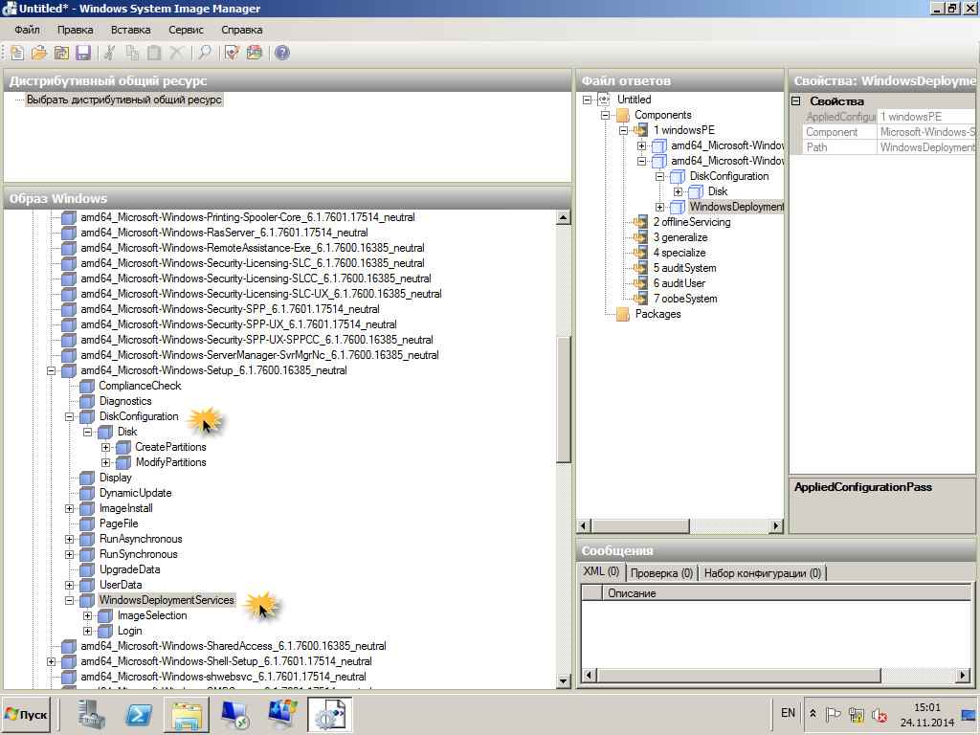Collapse DiskConfiguration in the Windows image tree

(69, 417)
